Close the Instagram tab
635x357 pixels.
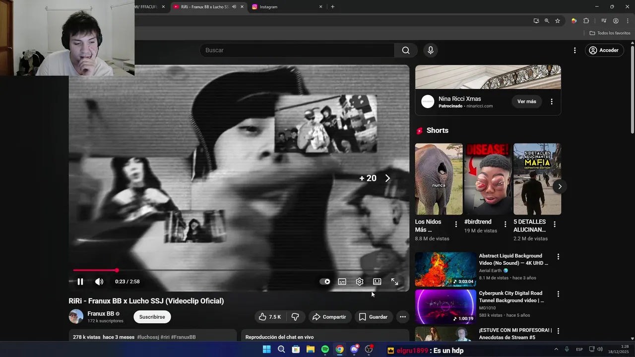pyautogui.click(x=320, y=7)
